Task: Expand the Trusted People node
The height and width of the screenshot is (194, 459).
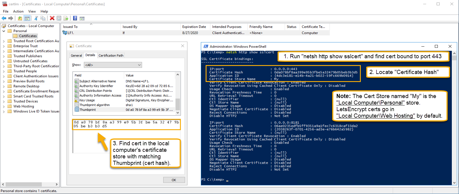Action: pos(4,71)
